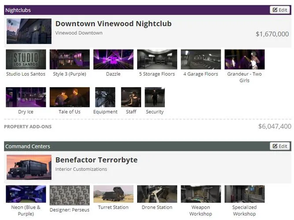294x220 pixels.
Task: Click the Tale of Us caption
Action: pos(70,112)
